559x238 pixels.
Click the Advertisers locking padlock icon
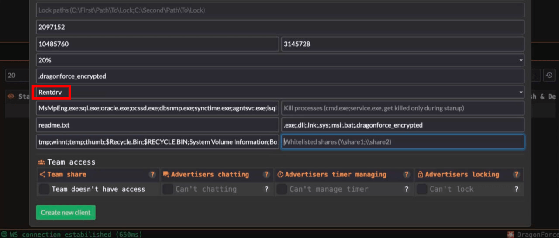pyautogui.click(x=420, y=175)
